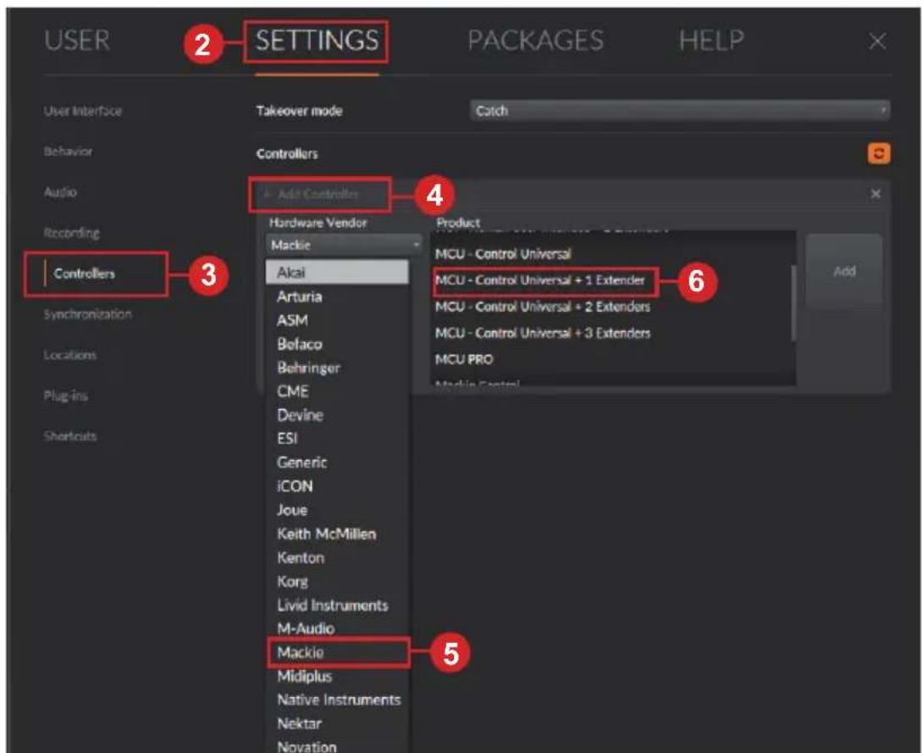Open the Takeover mode Catch dropdown
Viewport: 922px width, 753px height.
(680, 111)
